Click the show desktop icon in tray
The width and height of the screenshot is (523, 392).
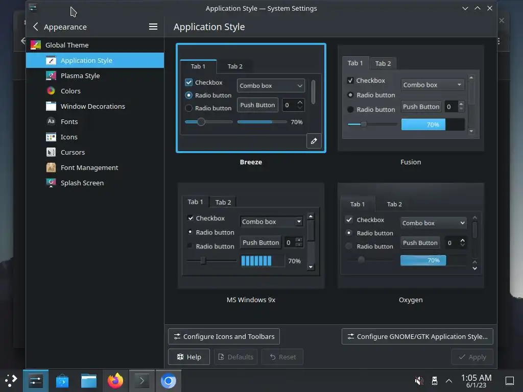pos(510,381)
